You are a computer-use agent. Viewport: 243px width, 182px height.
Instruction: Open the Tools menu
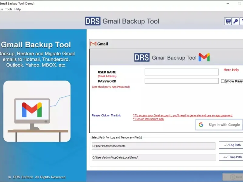point(9,9)
